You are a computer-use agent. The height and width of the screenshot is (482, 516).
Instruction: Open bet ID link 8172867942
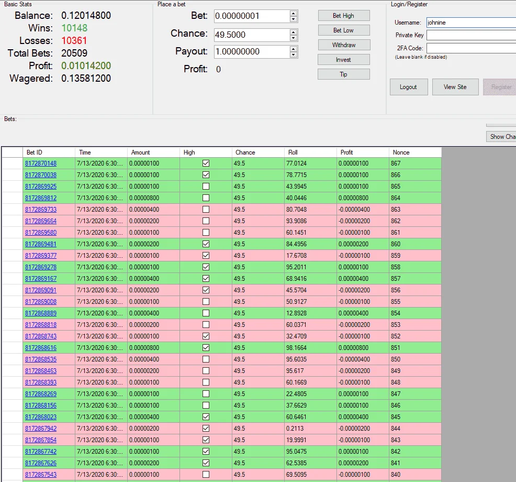[x=41, y=429]
